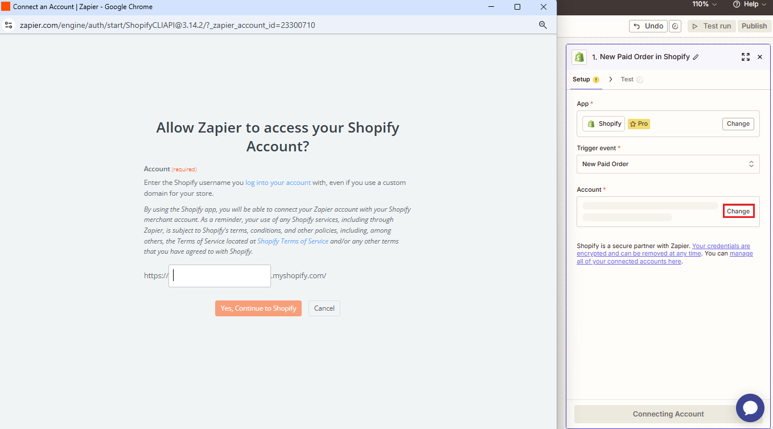Click the Undo button
Viewport: 773px width, 429px height.
[x=648, y=26]
